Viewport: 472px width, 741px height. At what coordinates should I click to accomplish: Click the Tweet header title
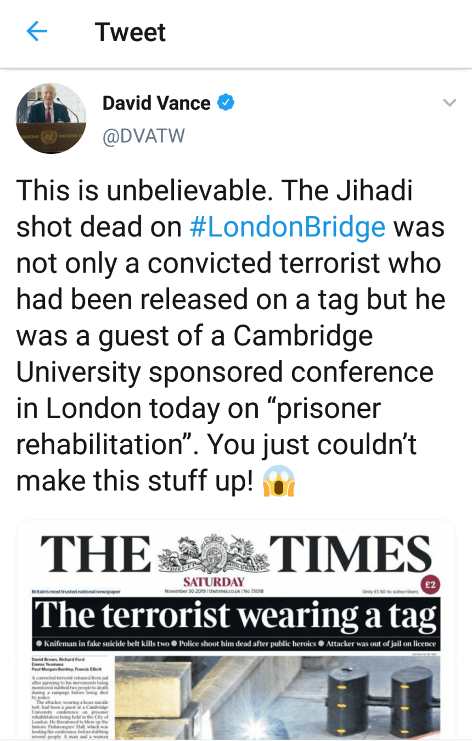(130, 32)
